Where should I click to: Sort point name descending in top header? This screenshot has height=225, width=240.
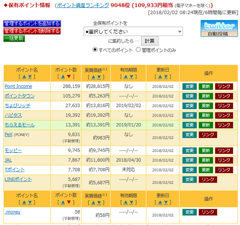coord(30,76)
